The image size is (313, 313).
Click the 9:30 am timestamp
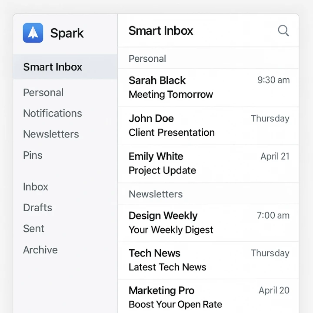[x=273, y=80]
